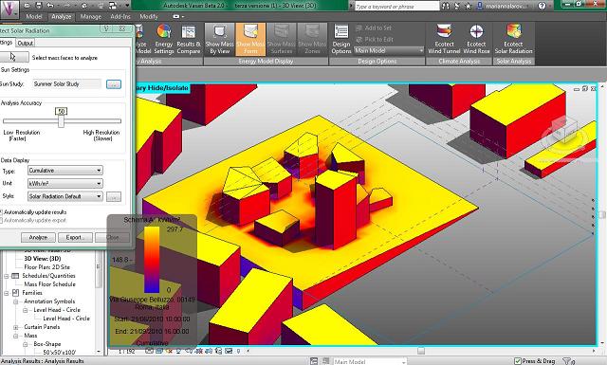The width and height of the screenshot is (607, 365).
Task: Open the Style dropdown Solar Radiation Default
Action: [x=65, y=196]
